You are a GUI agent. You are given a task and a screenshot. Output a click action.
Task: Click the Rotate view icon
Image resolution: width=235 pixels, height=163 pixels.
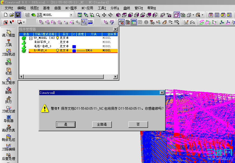click(x=110, y=15)
